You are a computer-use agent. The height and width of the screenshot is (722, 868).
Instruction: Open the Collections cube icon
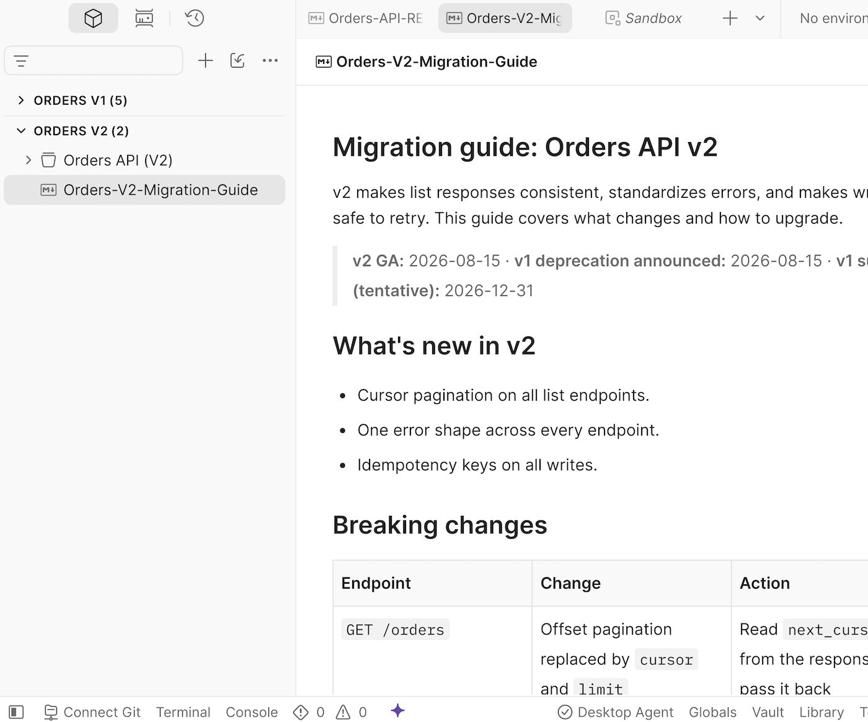pyautogui.click(x=93, y=18)
